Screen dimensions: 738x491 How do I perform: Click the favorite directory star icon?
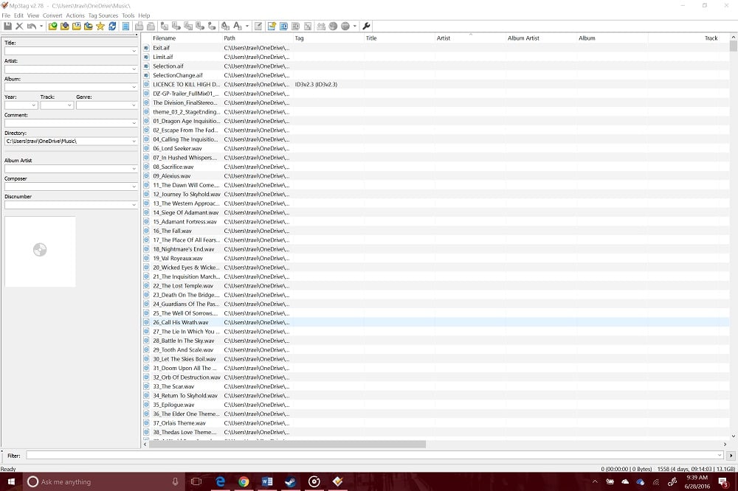[x=99, y=26]
